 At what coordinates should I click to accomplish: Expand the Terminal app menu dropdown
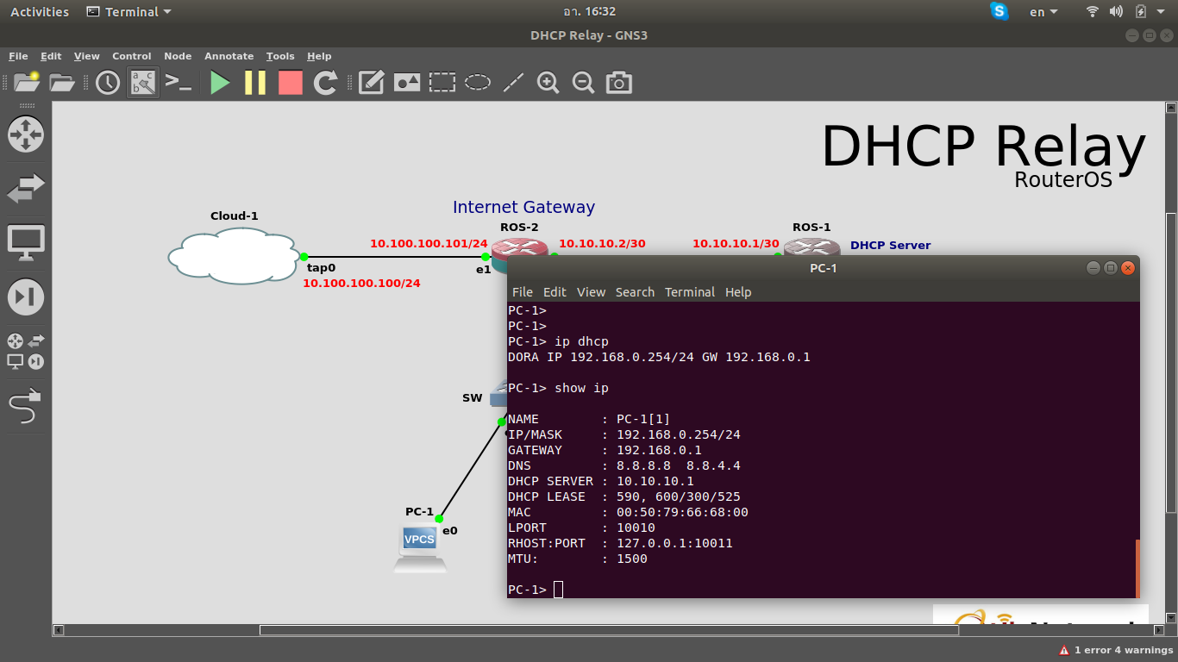pos(128,11)
